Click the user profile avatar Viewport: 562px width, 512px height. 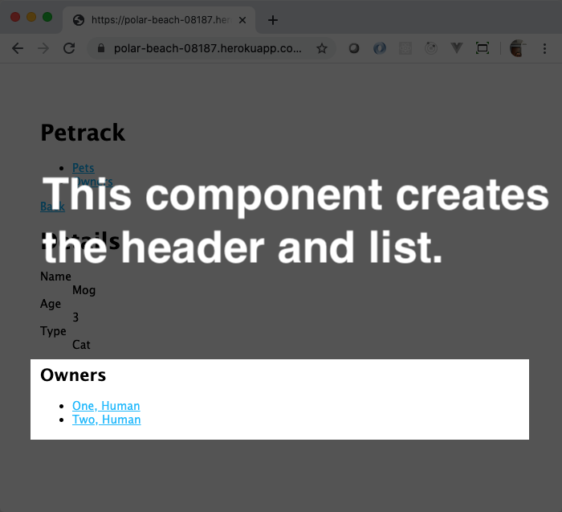coord(517,48)
